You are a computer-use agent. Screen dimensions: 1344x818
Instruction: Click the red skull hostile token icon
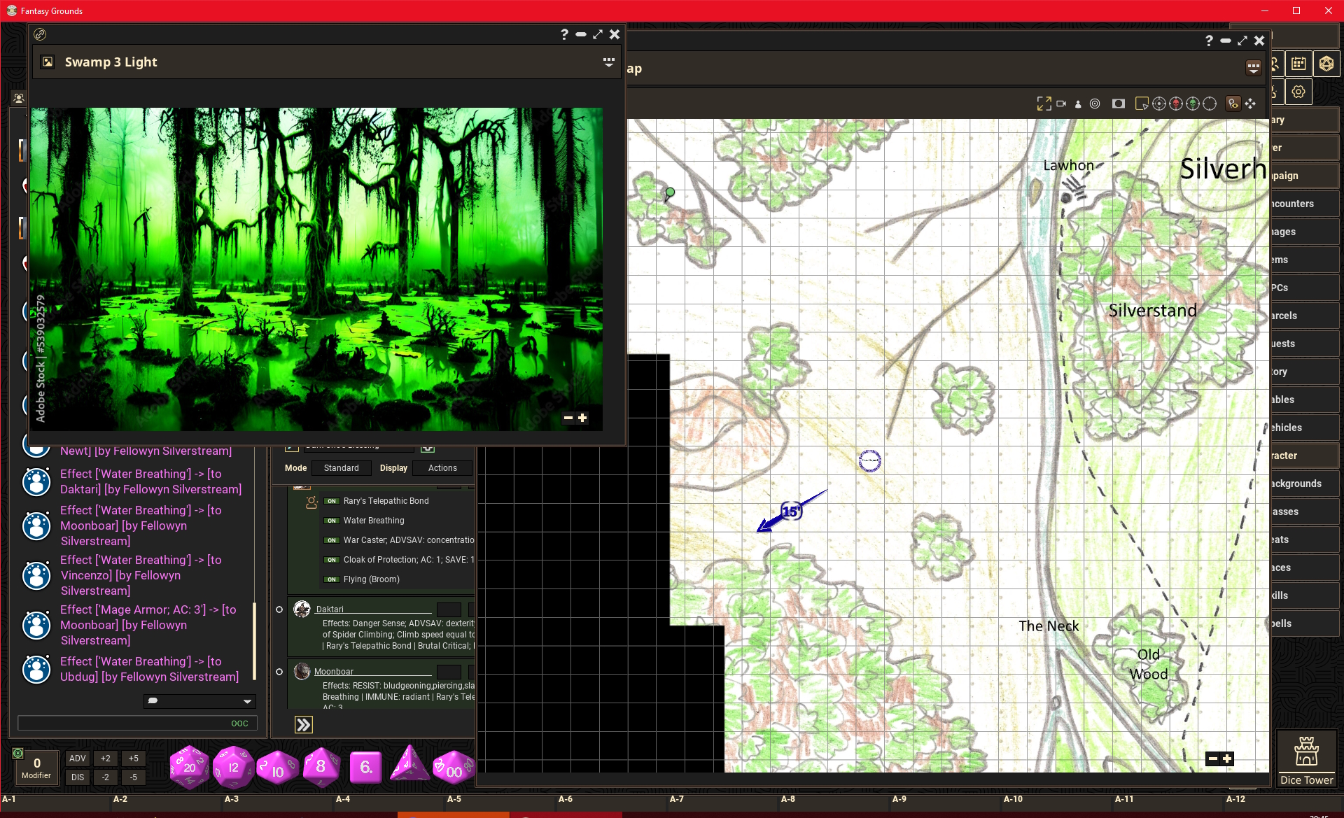[x=1176, y=104]
